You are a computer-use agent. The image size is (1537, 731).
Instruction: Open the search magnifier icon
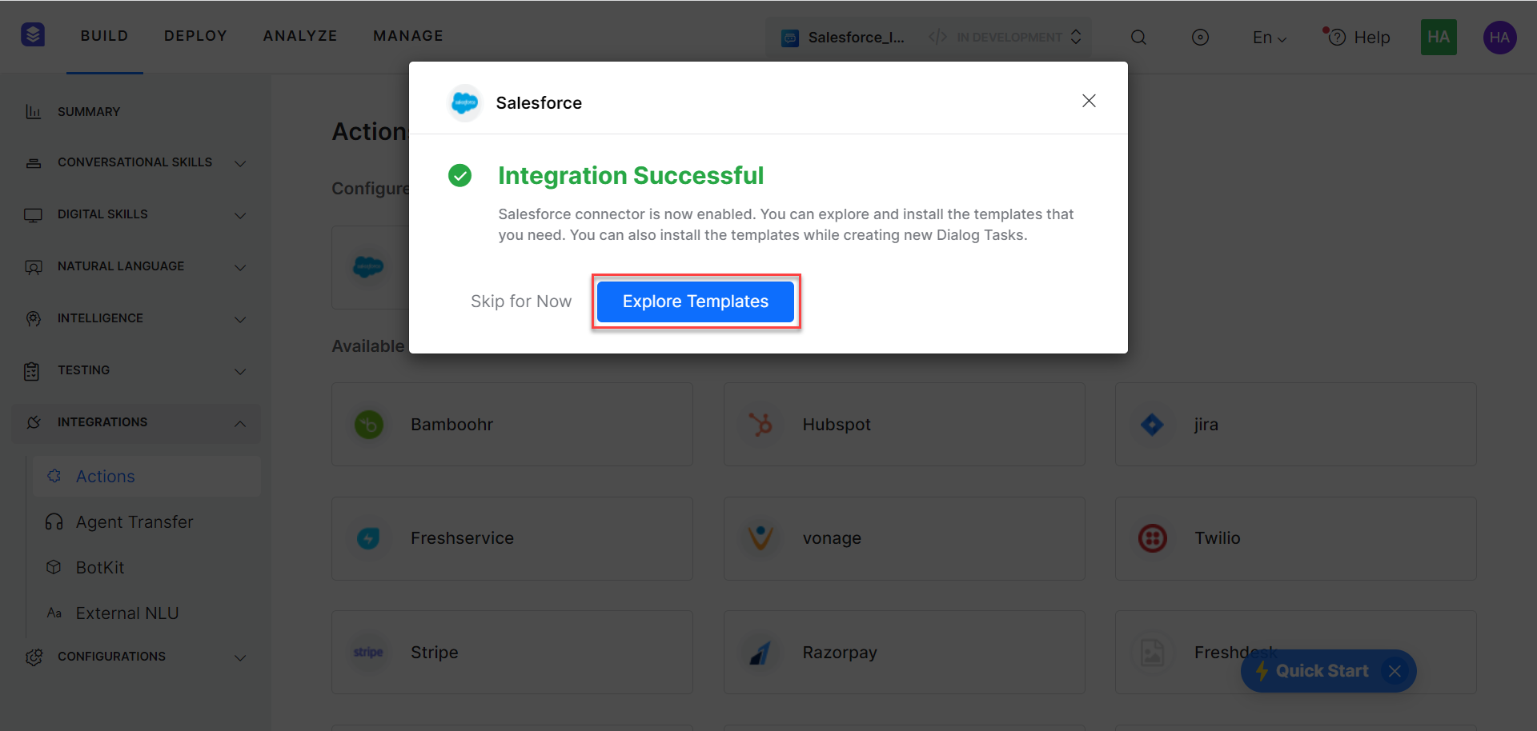(1138, 38)
